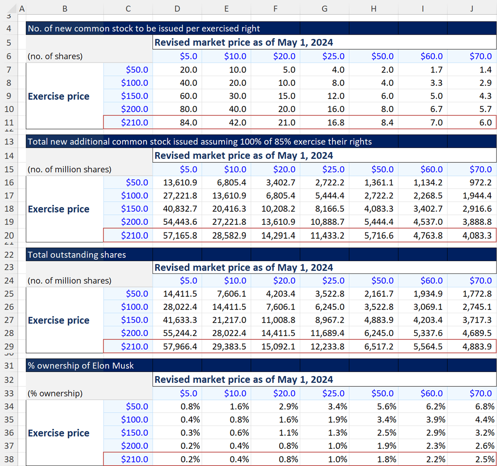Viewport: 497px width, 466px height.
Task: Select row 11 header
Action: [x=9, y=123]
